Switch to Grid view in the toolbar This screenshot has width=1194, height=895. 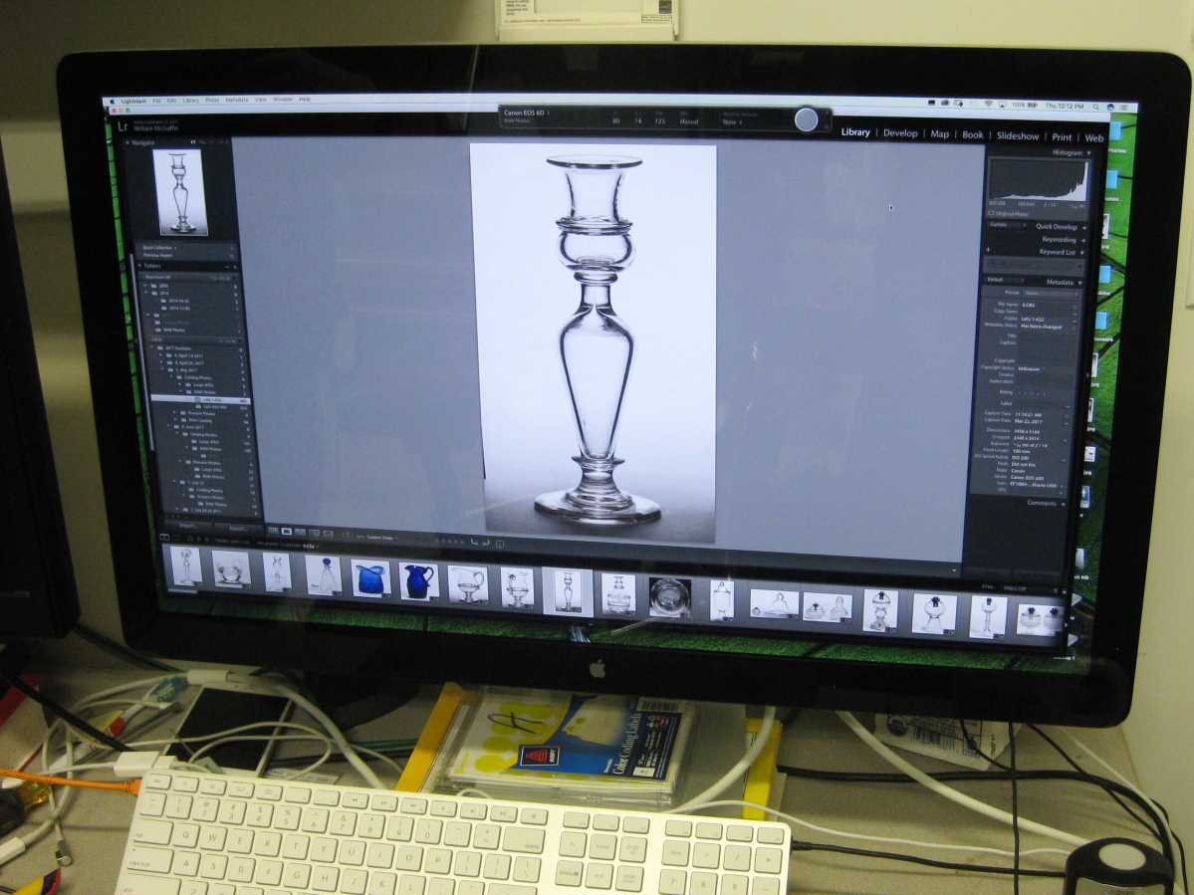click(x=273, y=531)
